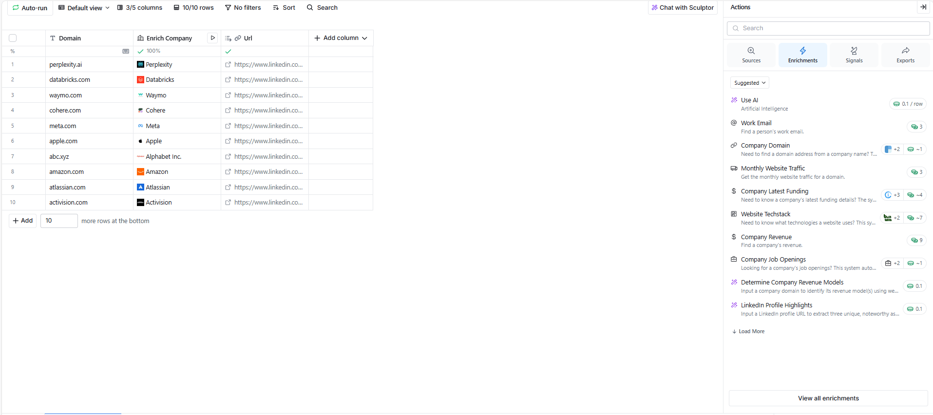The width and height of the screenshot is (933, 415).
Task: Click the Waymo company cell
Action: click(177, 95)
